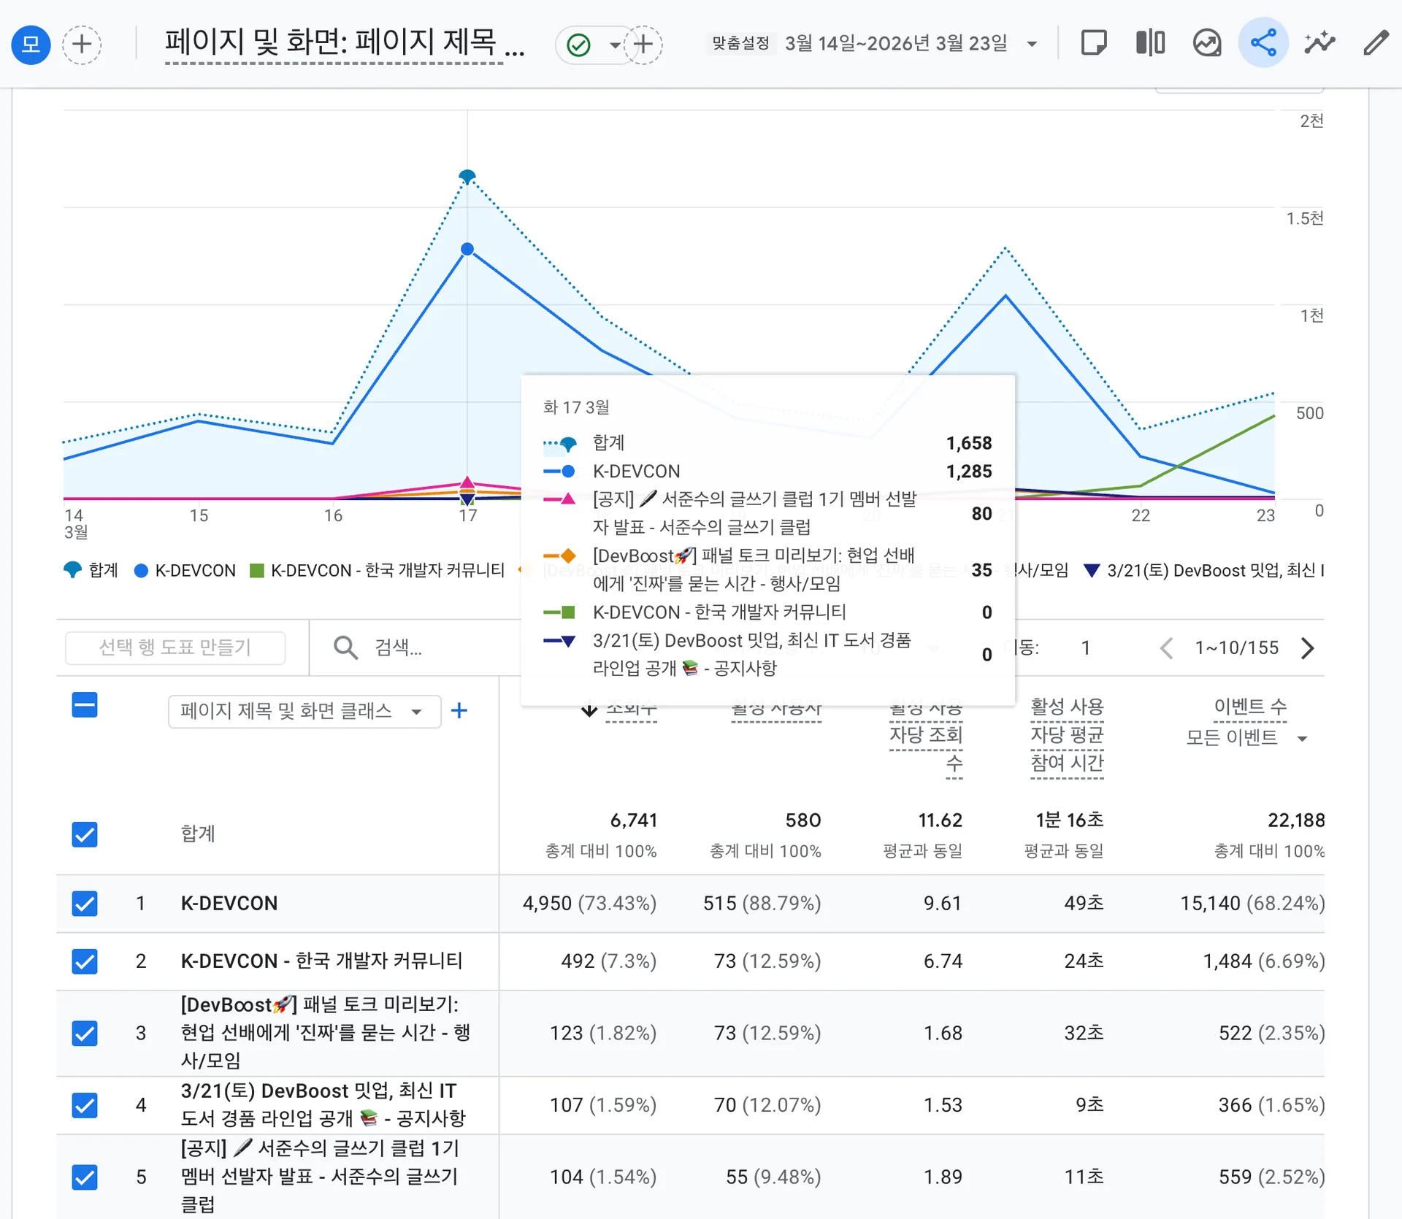Click the 'K-DEVCON - 한국 개발자 커뮤니티' row title

(322, 961)
